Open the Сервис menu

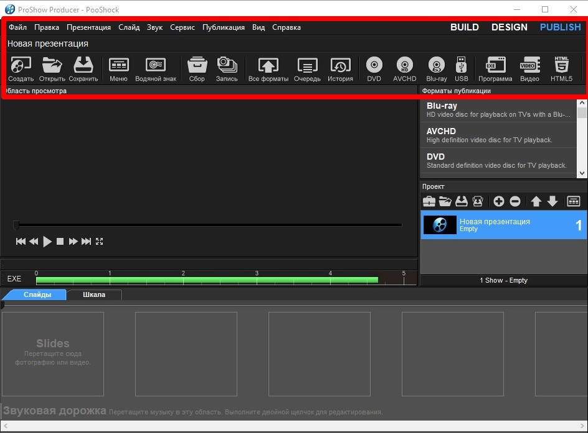tap(182, 27)
